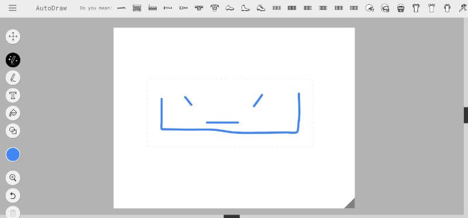Select the Shape tool
The image size is (468, 218).
tap(13, 130)
